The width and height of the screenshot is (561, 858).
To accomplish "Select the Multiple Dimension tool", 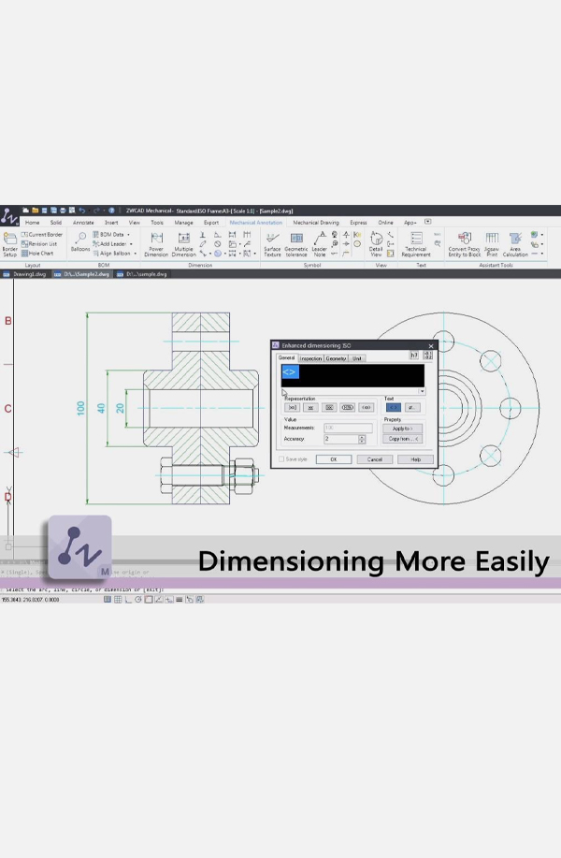I will point(183,244).
